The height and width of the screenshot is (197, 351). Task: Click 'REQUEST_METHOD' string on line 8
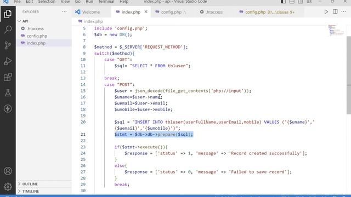point(163,47)
